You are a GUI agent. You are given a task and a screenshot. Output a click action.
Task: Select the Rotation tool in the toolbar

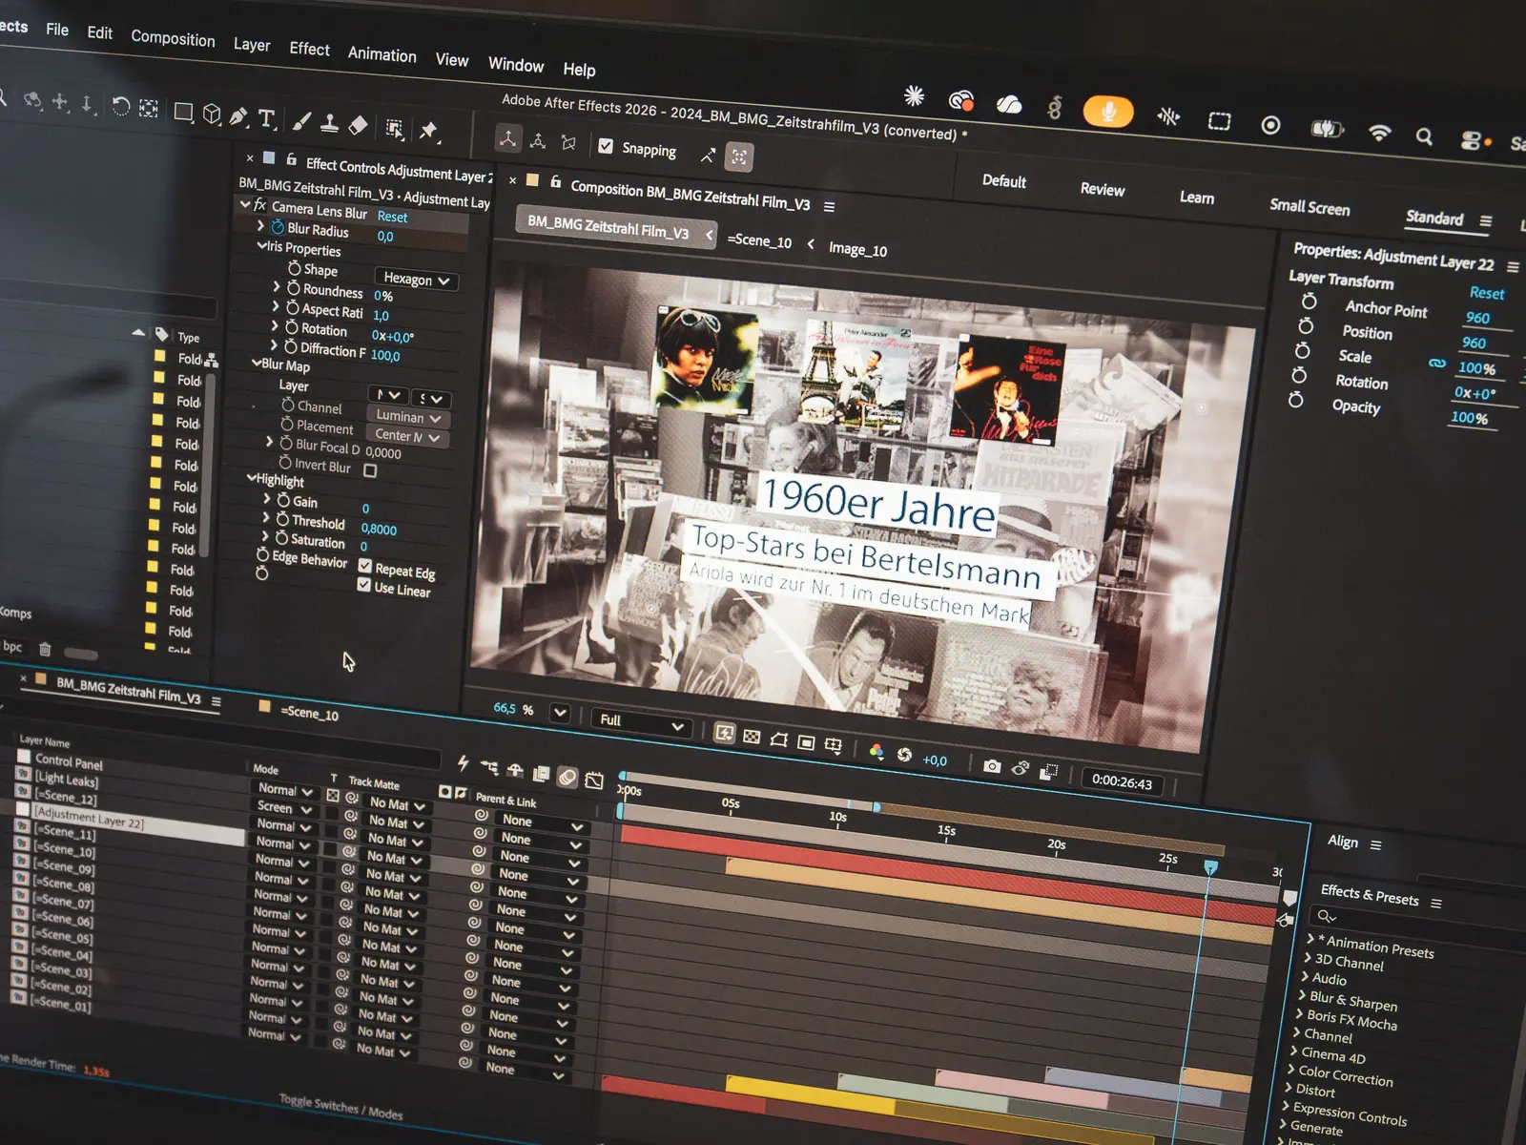(120, 106)
